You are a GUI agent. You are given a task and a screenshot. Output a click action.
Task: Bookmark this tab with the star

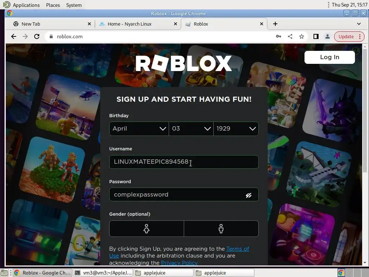(x=302, y=36)
